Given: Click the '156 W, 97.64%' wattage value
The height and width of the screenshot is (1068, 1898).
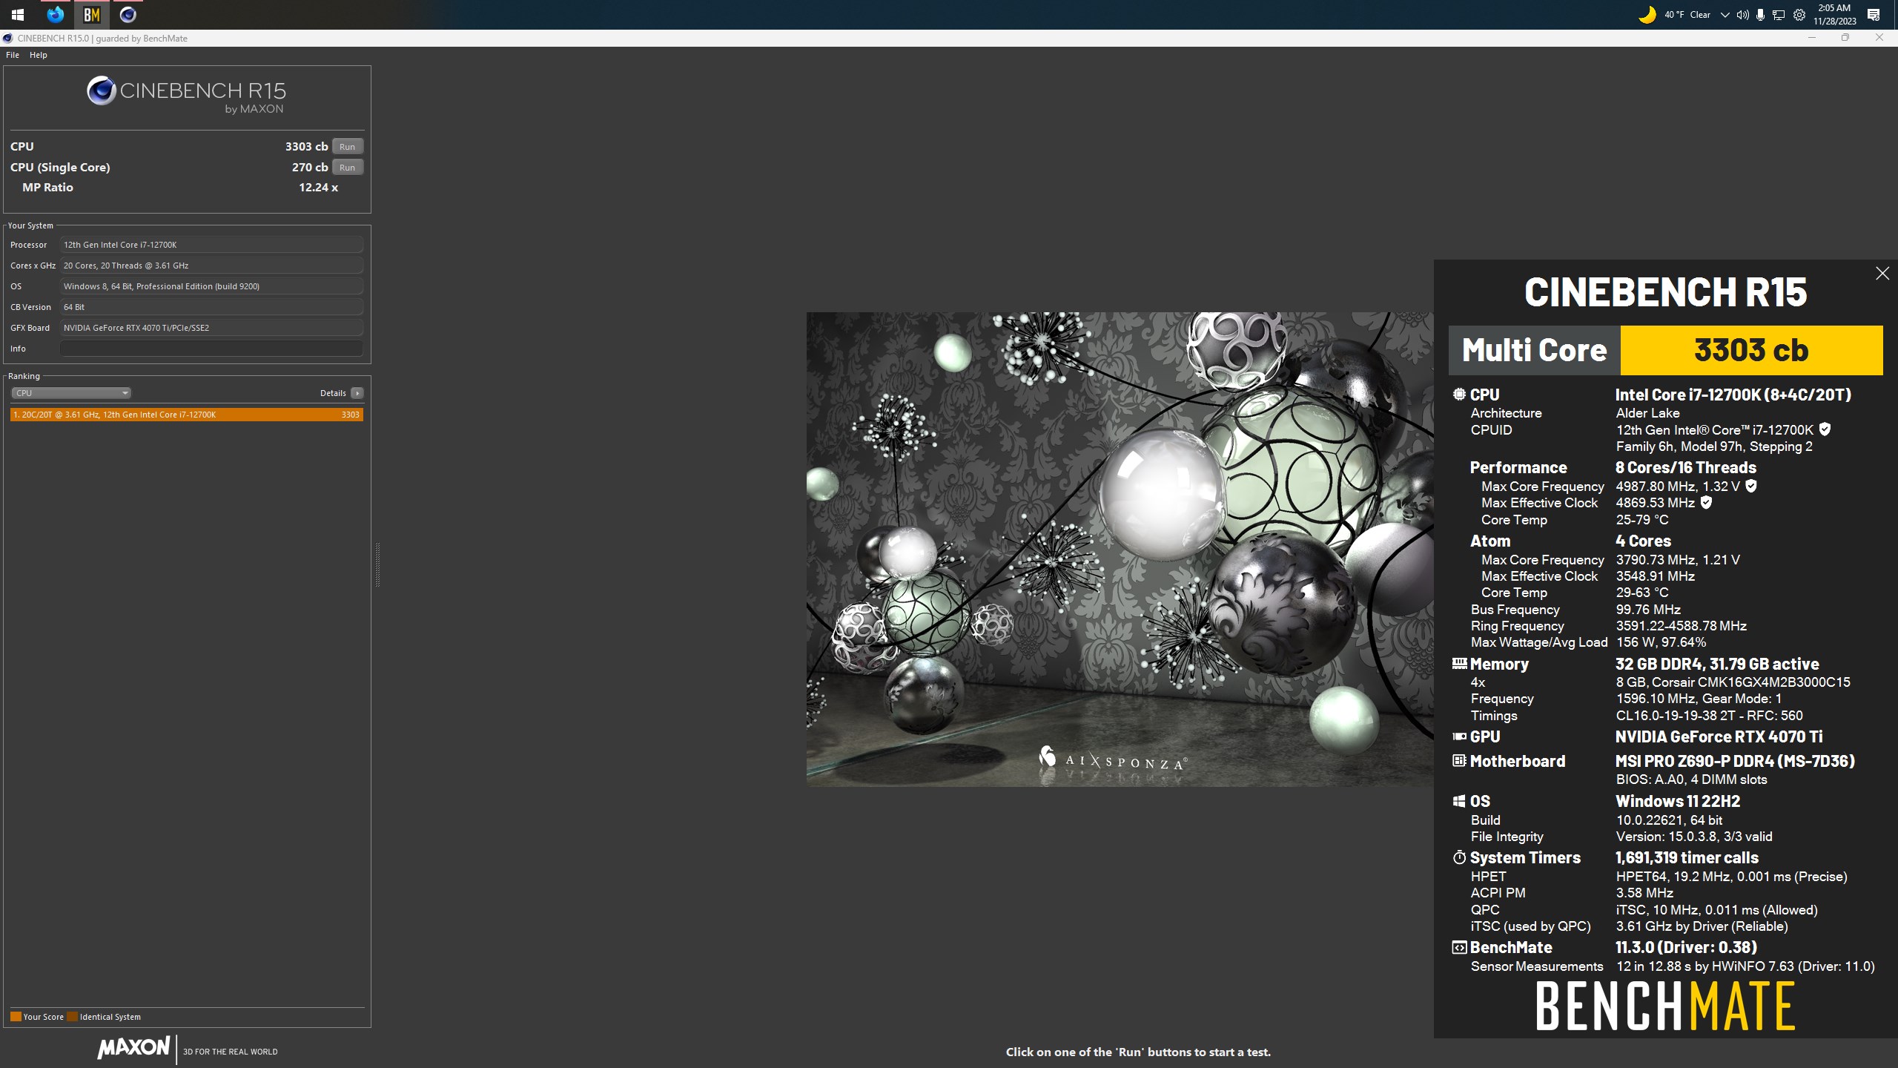Looking at the screenshot, I should pyautogui.click(x=1661, y=642).
